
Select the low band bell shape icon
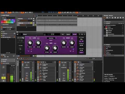pyautogui.click(x=31, y=51)
